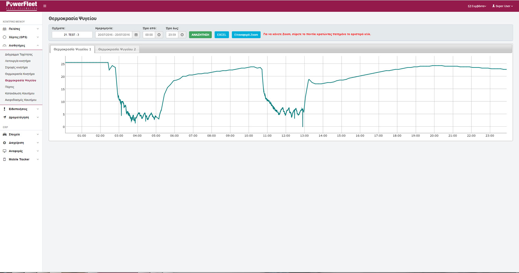This screenshot has height=273, width=519.
Task: Expand the Χάρτες (GPS) sidebar menu
Action: point(21,37)
